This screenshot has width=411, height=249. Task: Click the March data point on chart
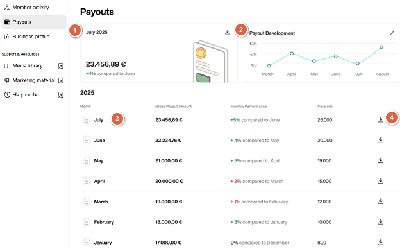269,66
